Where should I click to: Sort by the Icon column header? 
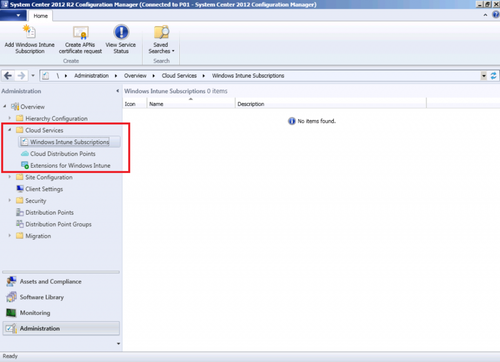point(135,104)
